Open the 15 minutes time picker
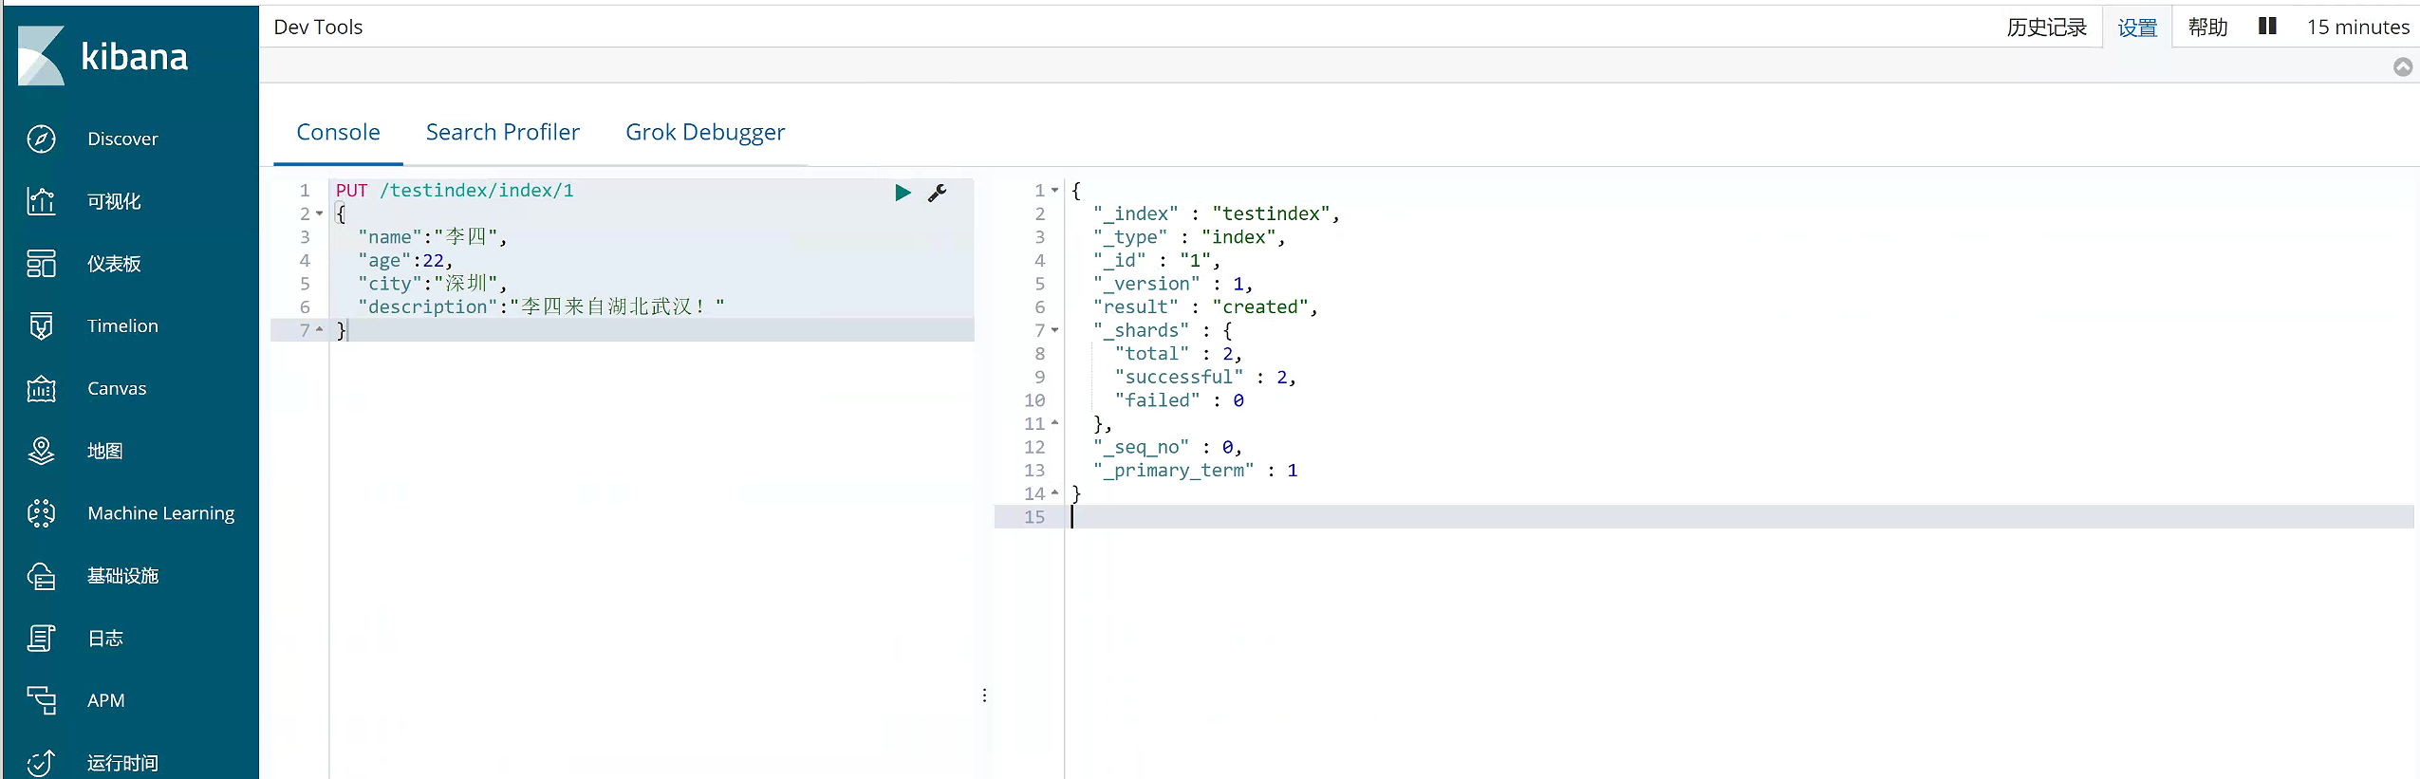This screenshot has height=779, width=2420. click(x=2358, y=27)
